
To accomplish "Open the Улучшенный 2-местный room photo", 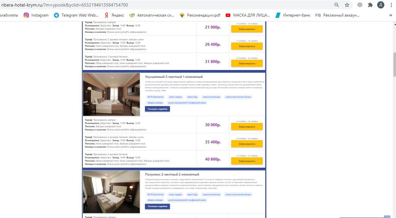I will (112, 94).
